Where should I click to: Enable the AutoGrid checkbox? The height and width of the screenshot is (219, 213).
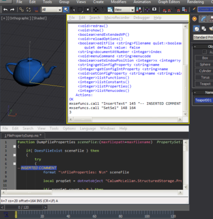204,52
